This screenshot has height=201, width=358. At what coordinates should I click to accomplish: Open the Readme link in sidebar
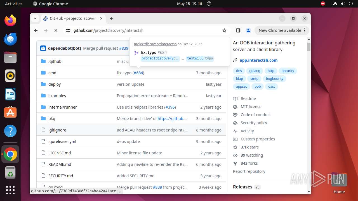pos(248,99)
